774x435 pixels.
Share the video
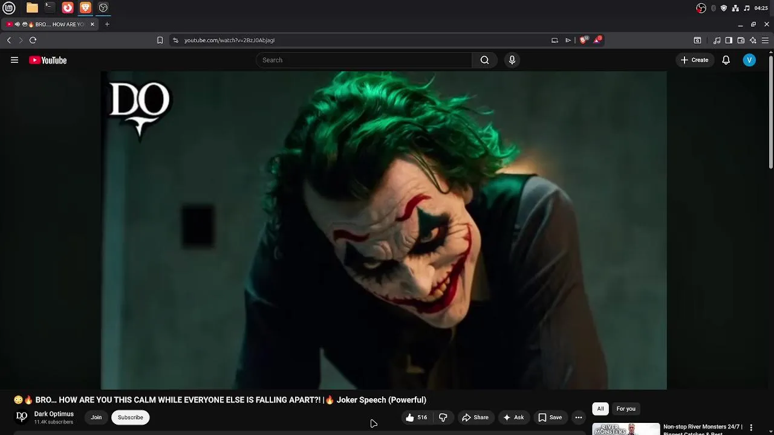coord(475,417)
